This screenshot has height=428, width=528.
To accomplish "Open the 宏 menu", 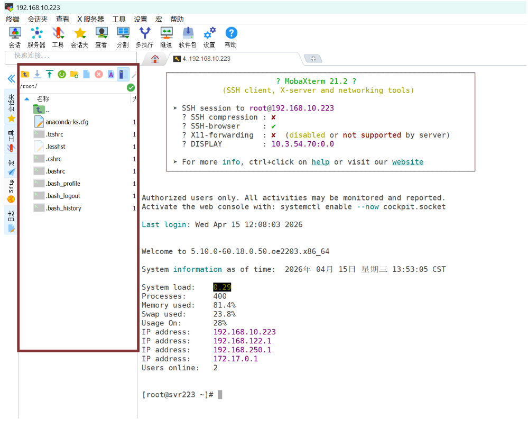I will (x=159, y=19).
